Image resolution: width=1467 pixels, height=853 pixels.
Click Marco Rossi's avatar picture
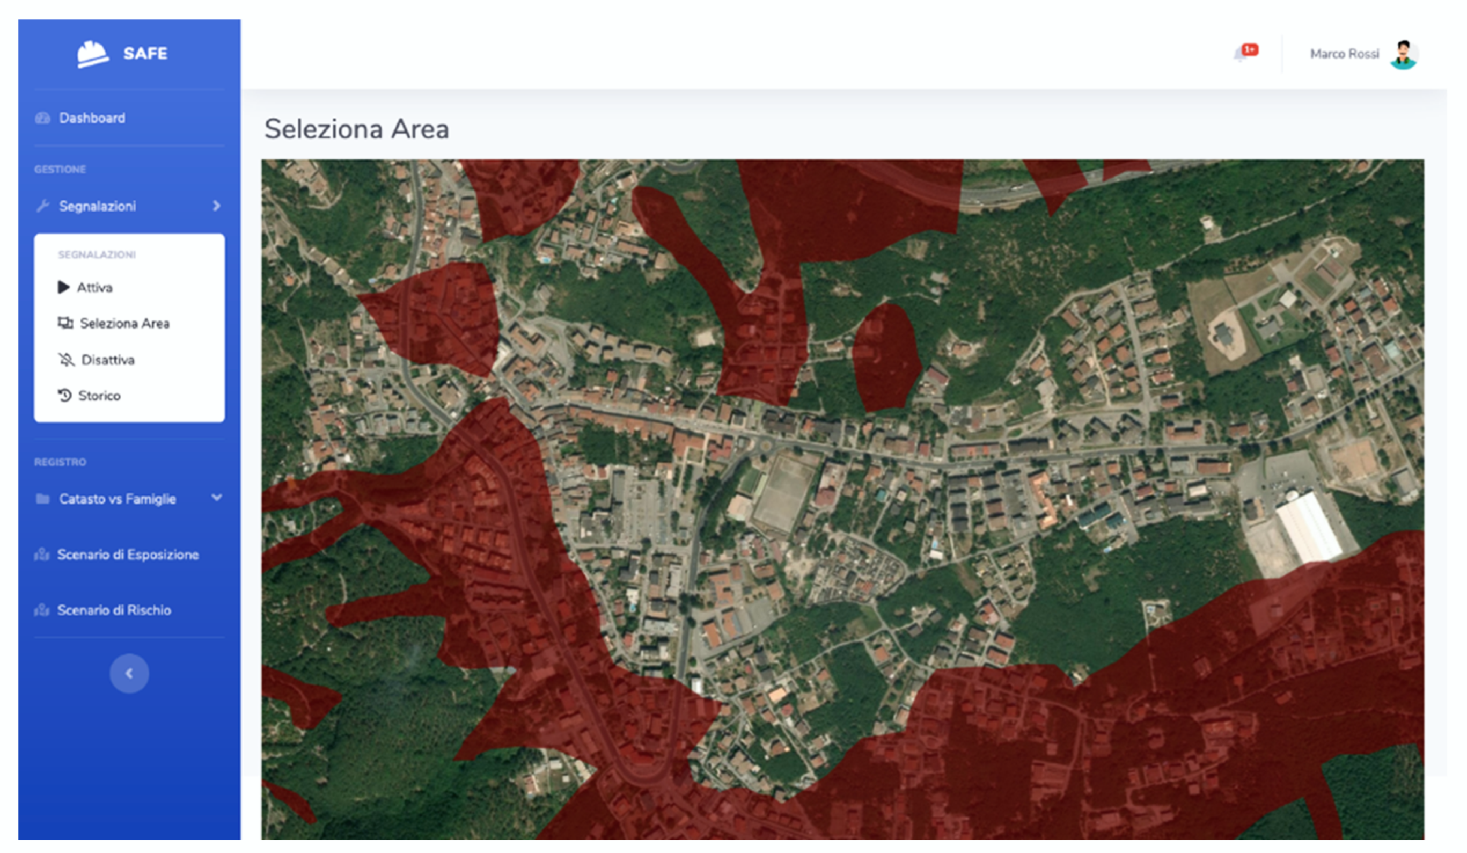click(x=1403, y=55)
